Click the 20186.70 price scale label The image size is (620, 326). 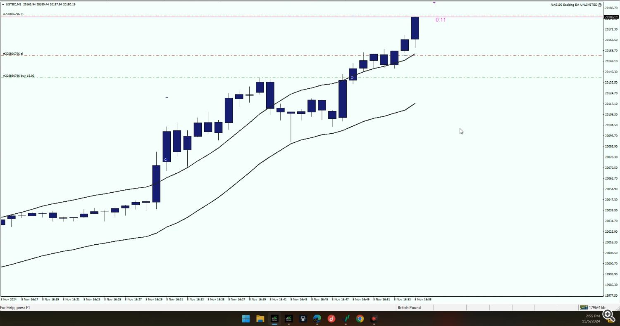[611, 8]
